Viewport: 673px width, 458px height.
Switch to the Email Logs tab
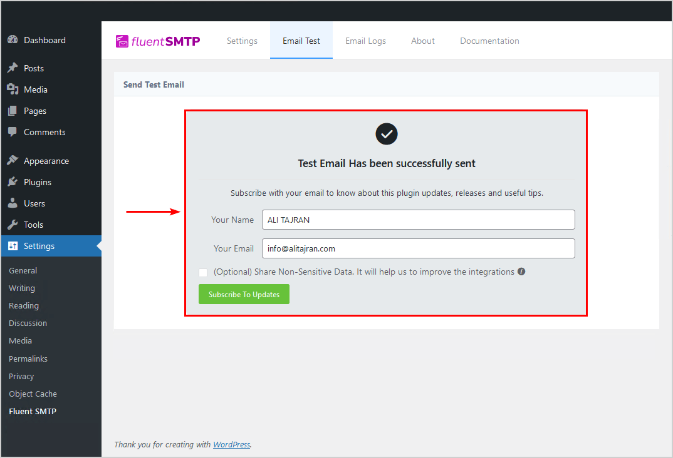366,41
